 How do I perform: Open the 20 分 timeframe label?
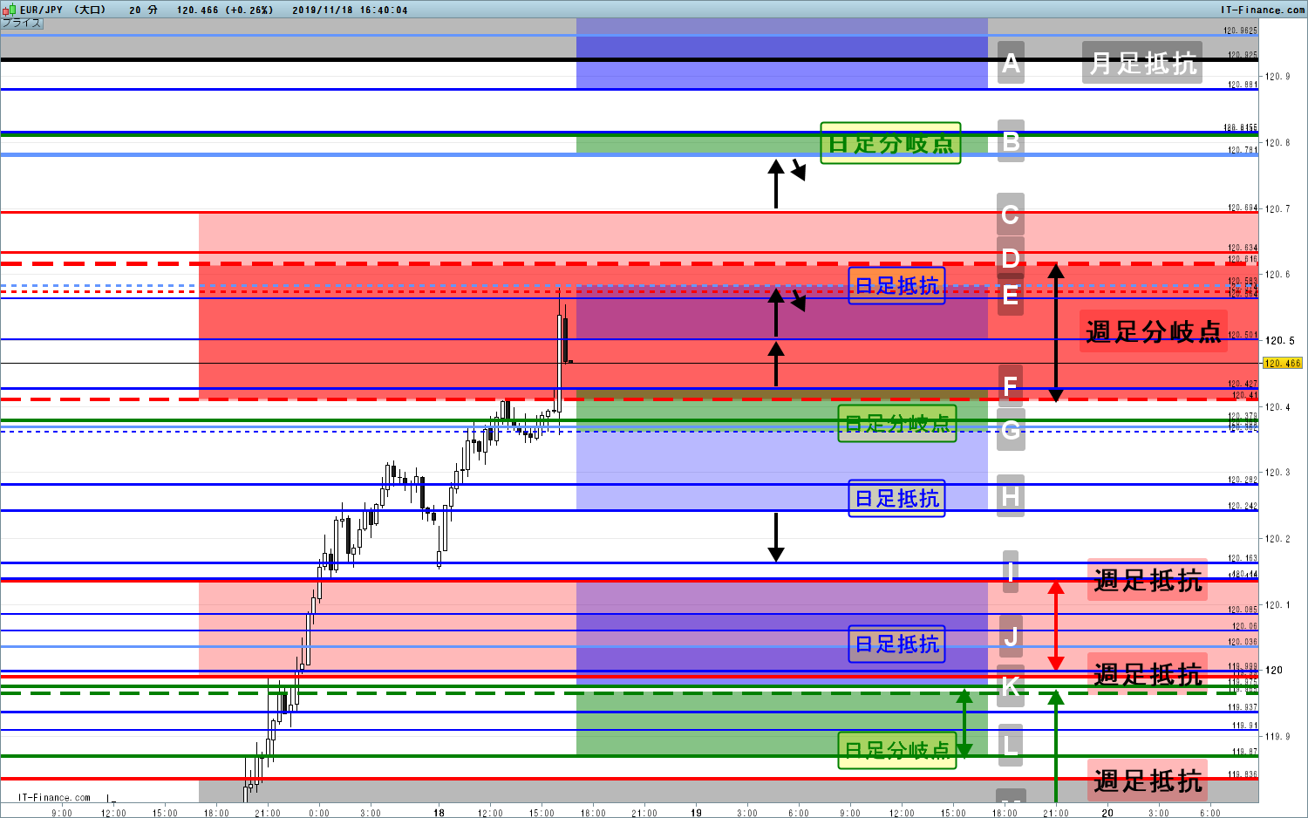(x=143, y=10)
